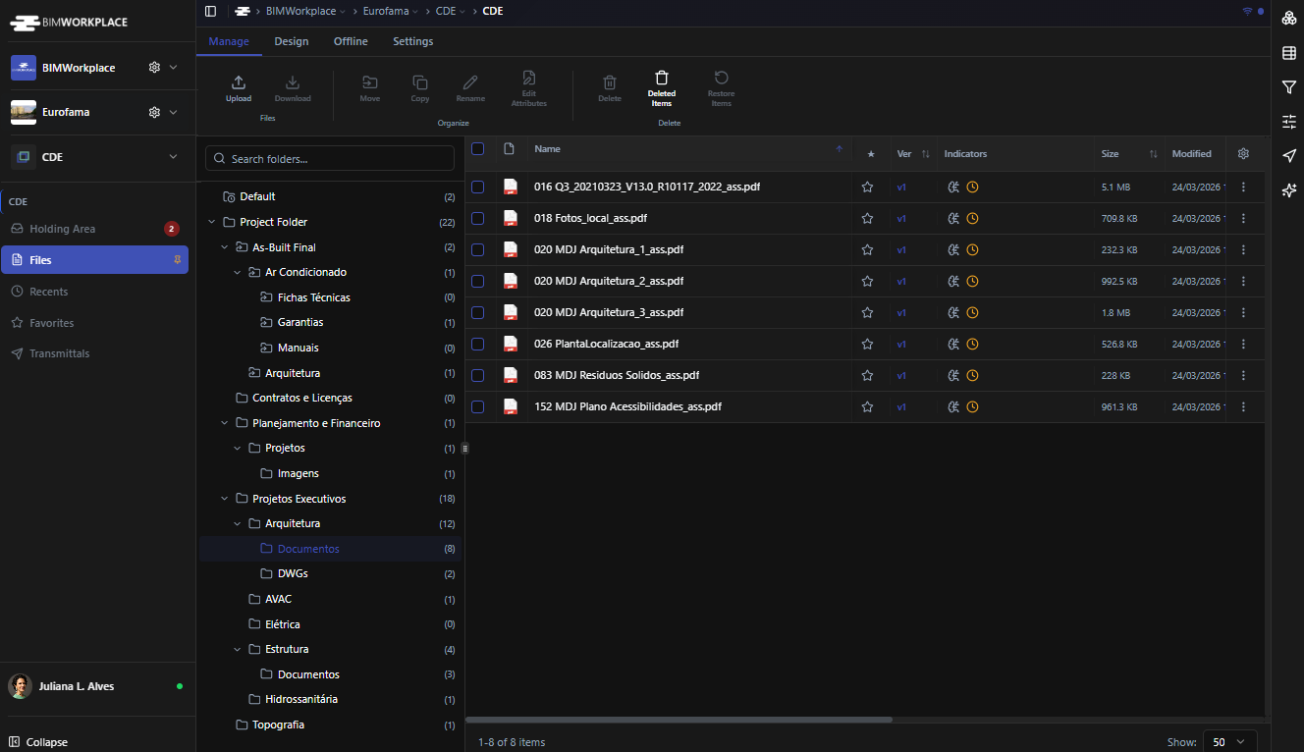Sort by the Name column header

point(688,149)
